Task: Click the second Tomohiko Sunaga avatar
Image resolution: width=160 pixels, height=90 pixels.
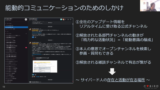Action: [x=30, y=43]
